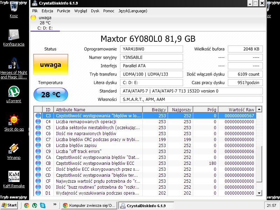Click the Oprogramowanie field YAR41BW0
Image resolution: width=280 pixels, height=210 pixels.
(152, 49)
